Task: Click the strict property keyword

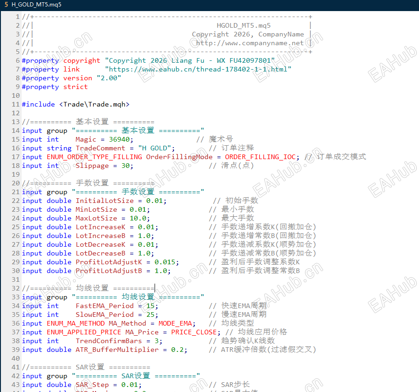Action: point(75,87)
